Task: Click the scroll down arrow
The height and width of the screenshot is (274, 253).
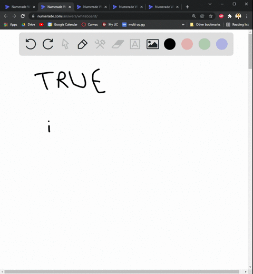Action: 250,267
